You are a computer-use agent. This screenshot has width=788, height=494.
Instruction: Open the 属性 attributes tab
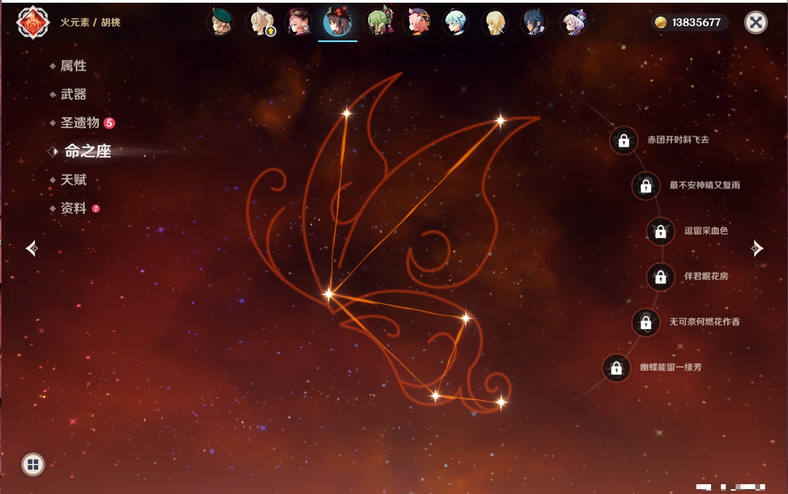73,66
